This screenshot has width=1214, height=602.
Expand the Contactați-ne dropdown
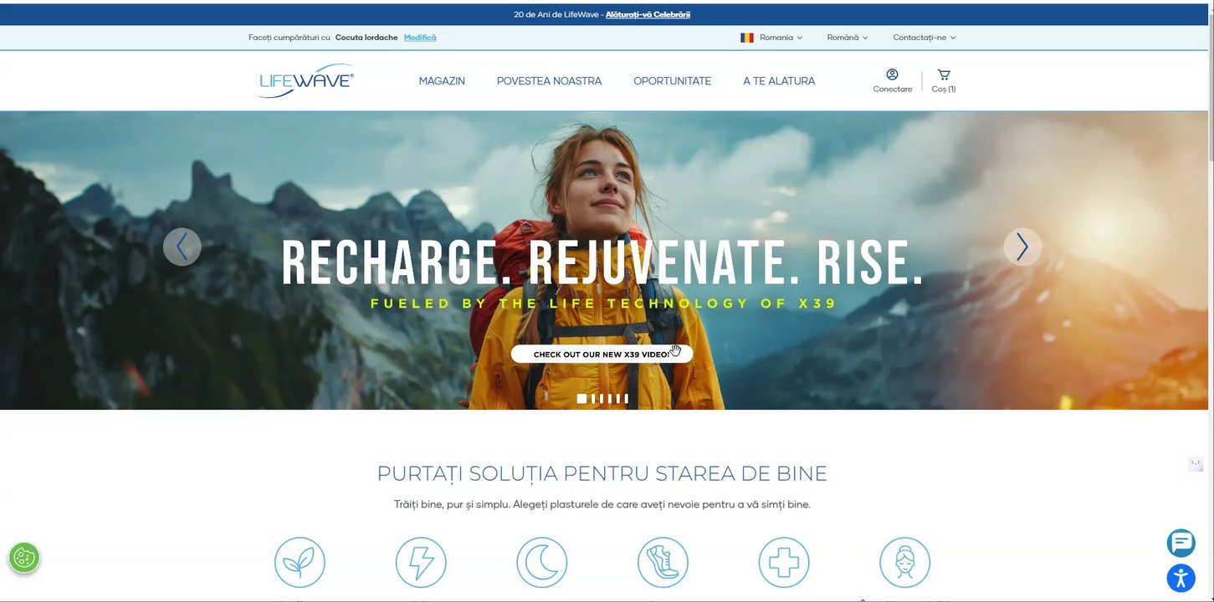(x=924, y=38)
